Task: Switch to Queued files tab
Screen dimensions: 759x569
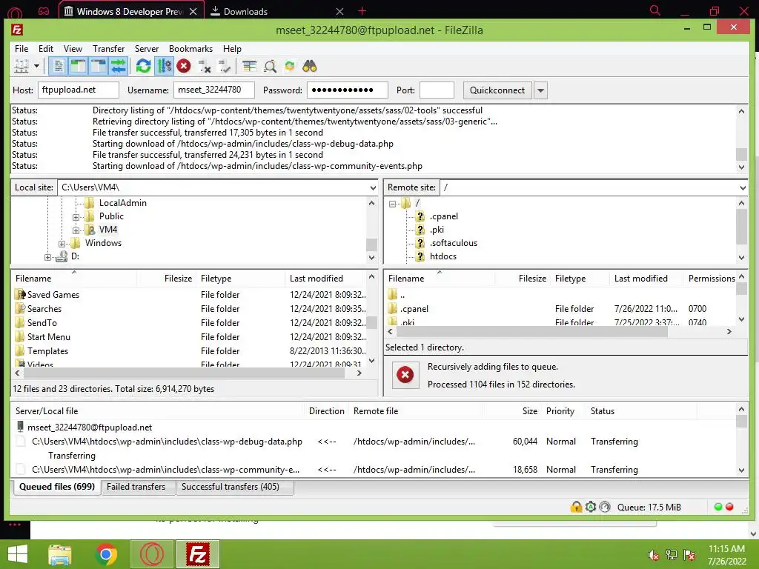Action: pos(56,487)
